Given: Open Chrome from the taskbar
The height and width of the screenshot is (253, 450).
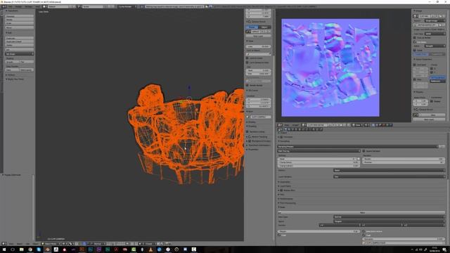Looking at the screenshot, I should pyautogui.click(x=30, y=249).
